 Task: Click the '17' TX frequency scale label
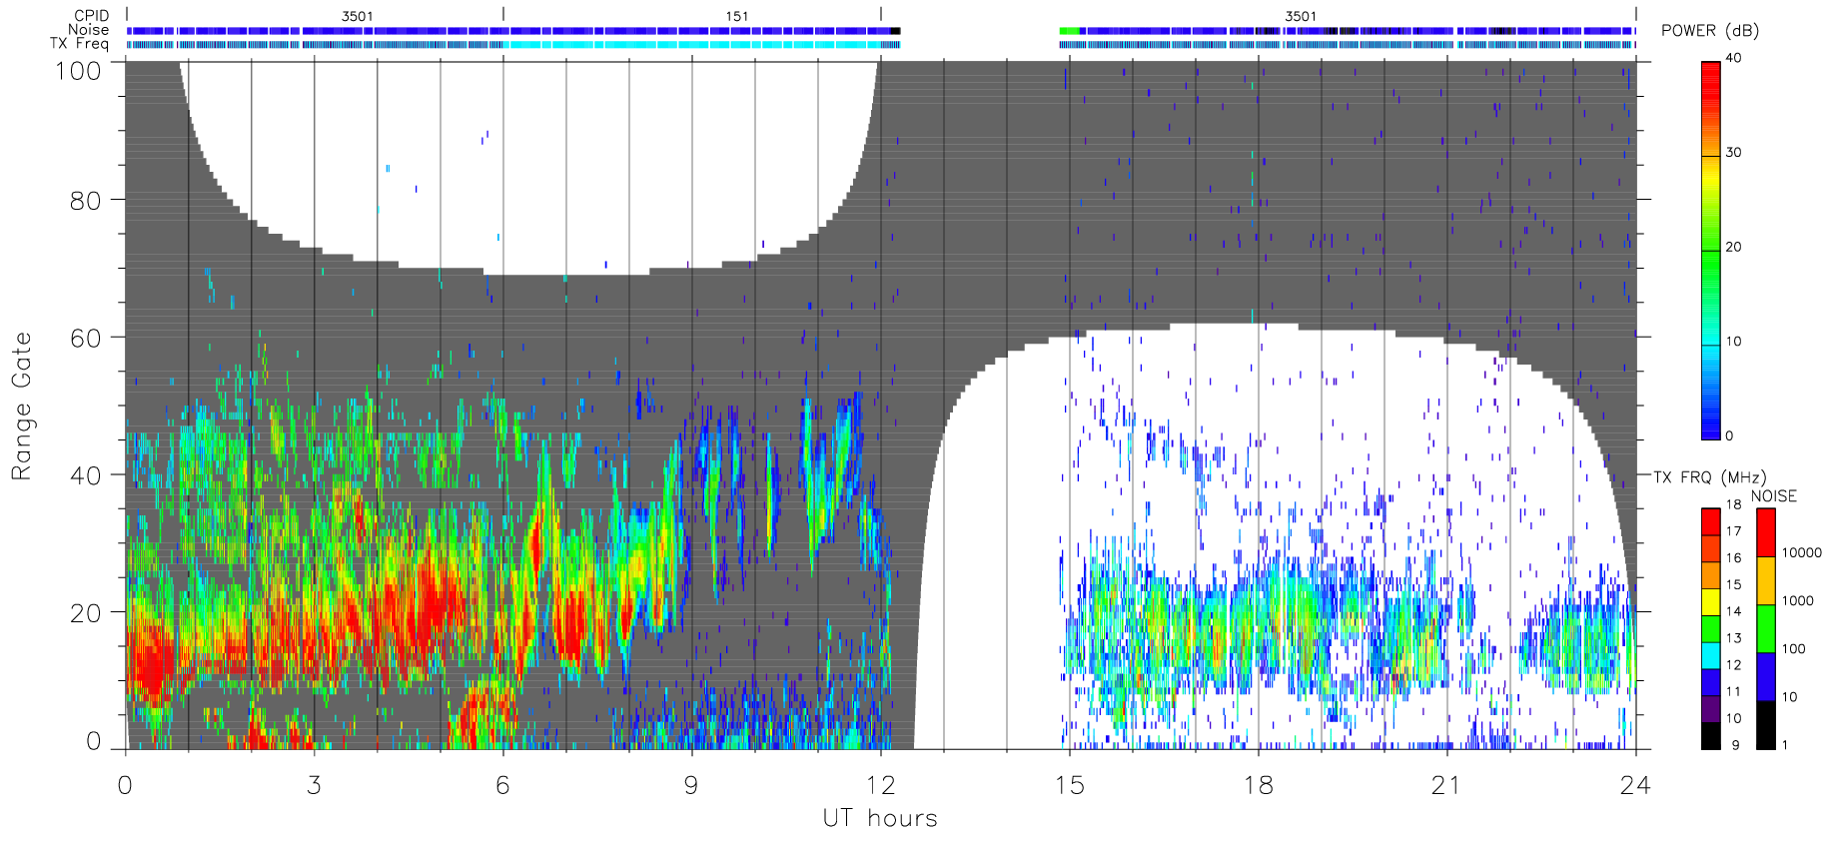(1733, 530)
